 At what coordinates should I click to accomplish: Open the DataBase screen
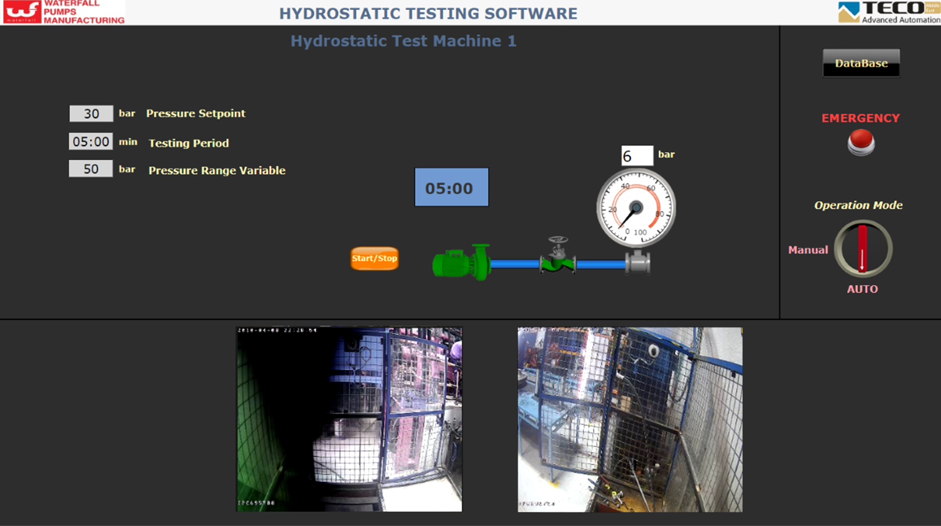click(861, 63)
